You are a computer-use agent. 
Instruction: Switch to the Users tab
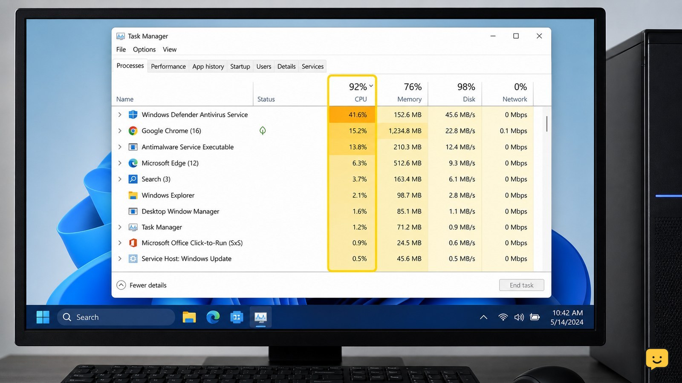[x=264, y=66]
